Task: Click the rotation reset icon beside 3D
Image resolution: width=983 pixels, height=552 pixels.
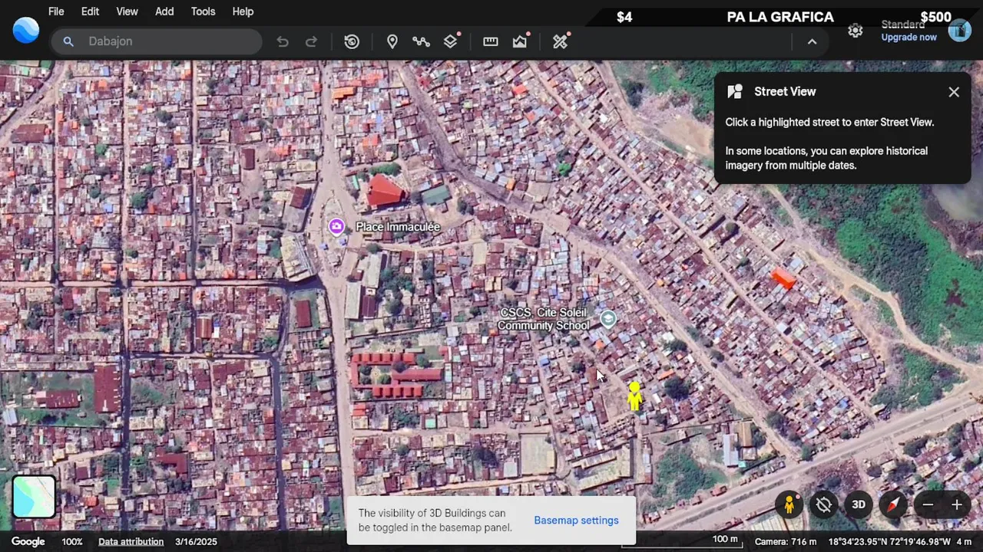Action: point(824,504)
